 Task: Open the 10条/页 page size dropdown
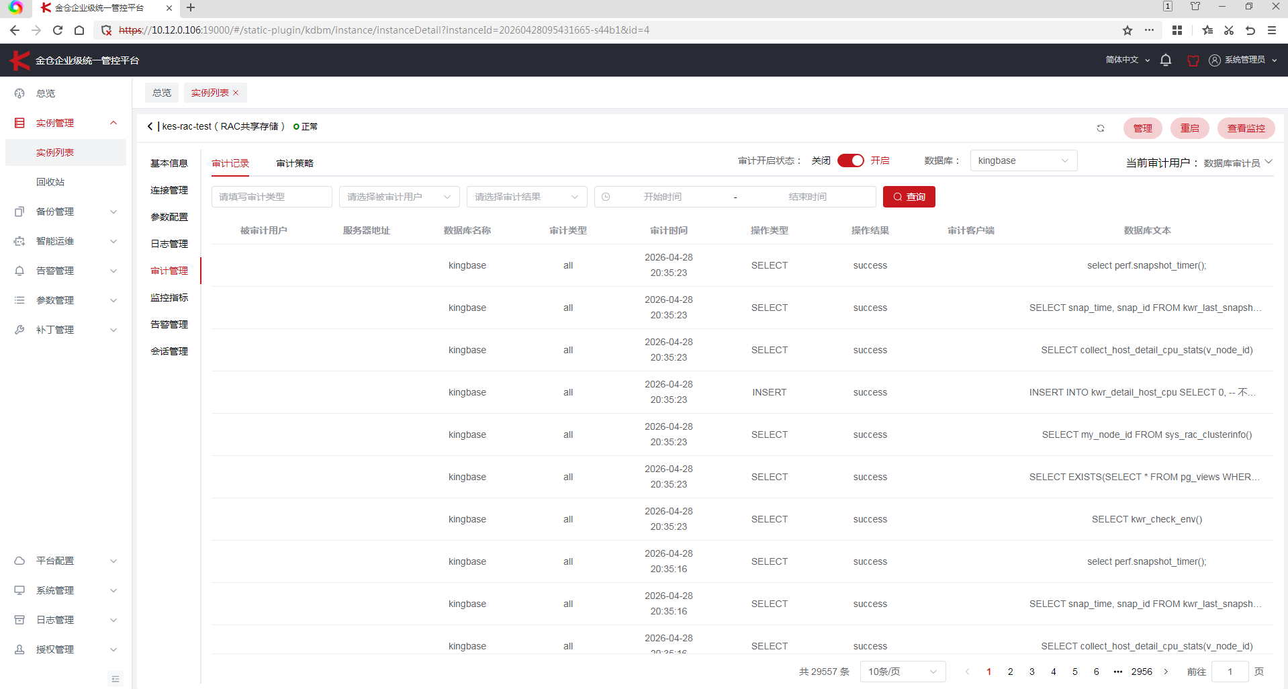[x=903, y=672]
